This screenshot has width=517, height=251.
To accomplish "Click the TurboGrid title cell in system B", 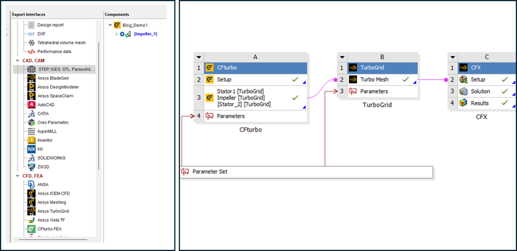I will 383,68.
